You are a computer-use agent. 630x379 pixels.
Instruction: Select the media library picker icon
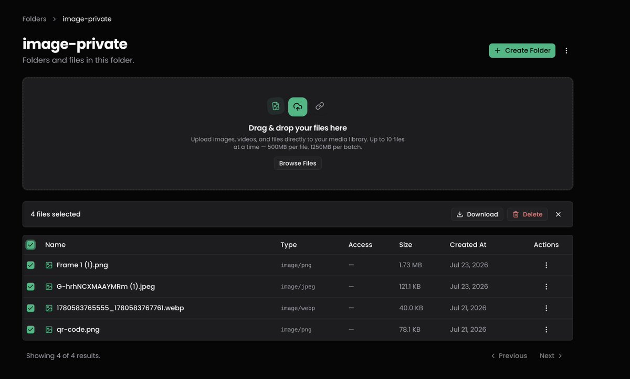click(276, 106)
